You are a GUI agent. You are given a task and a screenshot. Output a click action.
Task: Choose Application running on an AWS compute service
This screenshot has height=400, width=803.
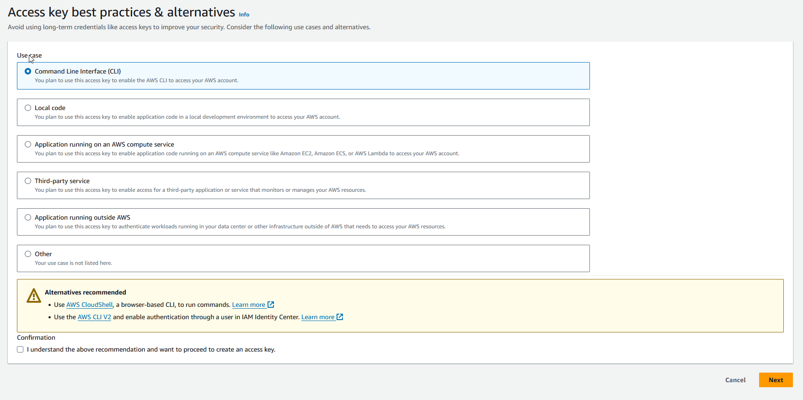pyautogui.click(x=28, y=144)
